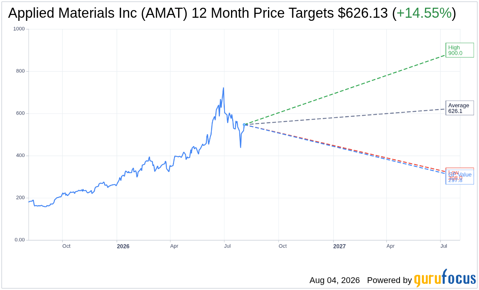Screen dimensions: 479x290
Task: Click the Aug 04, 2026 date text
Action: pos(334,280)
